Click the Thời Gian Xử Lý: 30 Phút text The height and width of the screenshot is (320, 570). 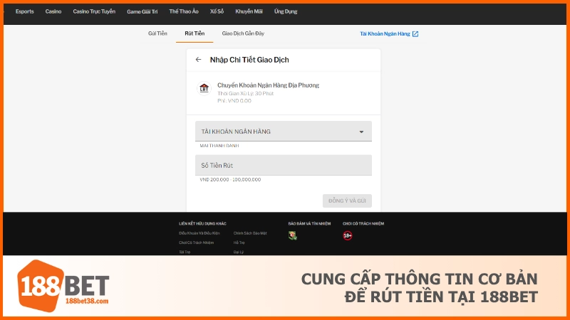(x=245, y=94)
